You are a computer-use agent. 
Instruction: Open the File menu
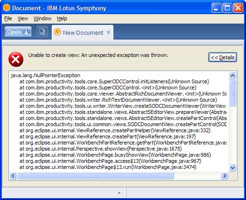coord(8,18)
